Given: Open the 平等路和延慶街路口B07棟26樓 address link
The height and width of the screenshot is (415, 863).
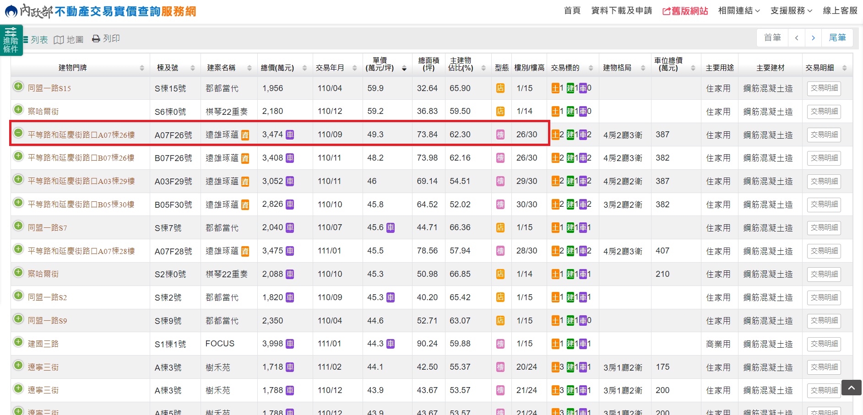Looking at the screenshot, I should pyautogui.click(x=81, y=158).
